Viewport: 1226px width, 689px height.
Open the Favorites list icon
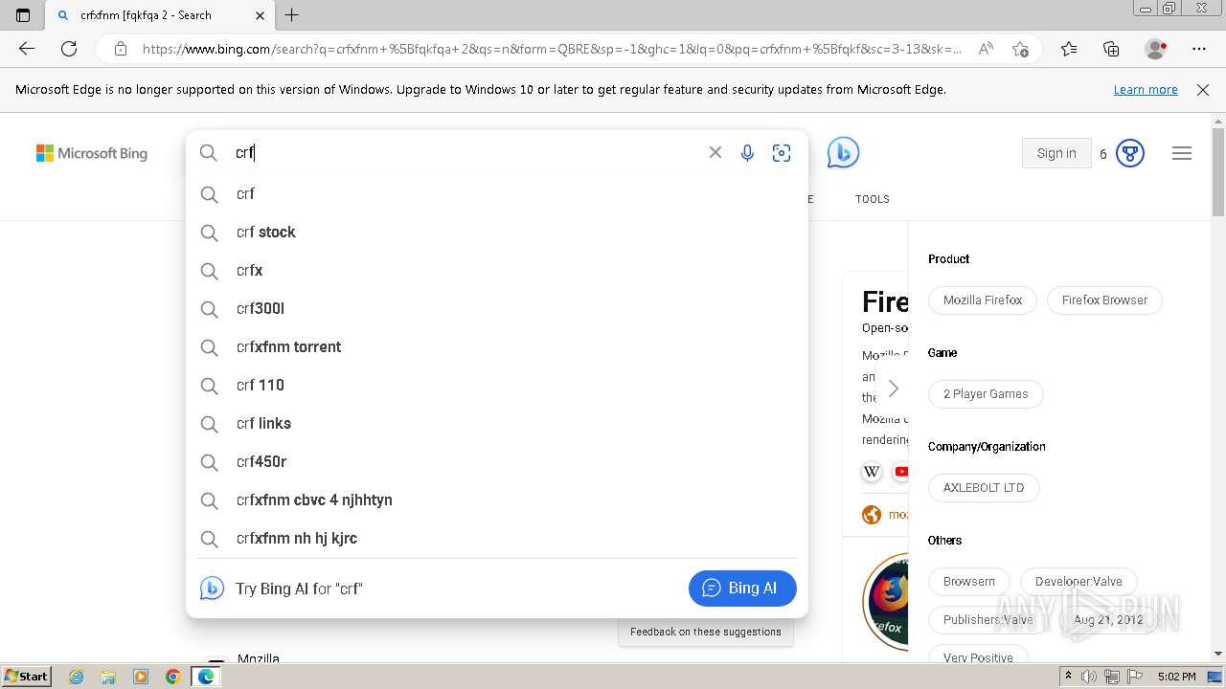point(1069,49)
